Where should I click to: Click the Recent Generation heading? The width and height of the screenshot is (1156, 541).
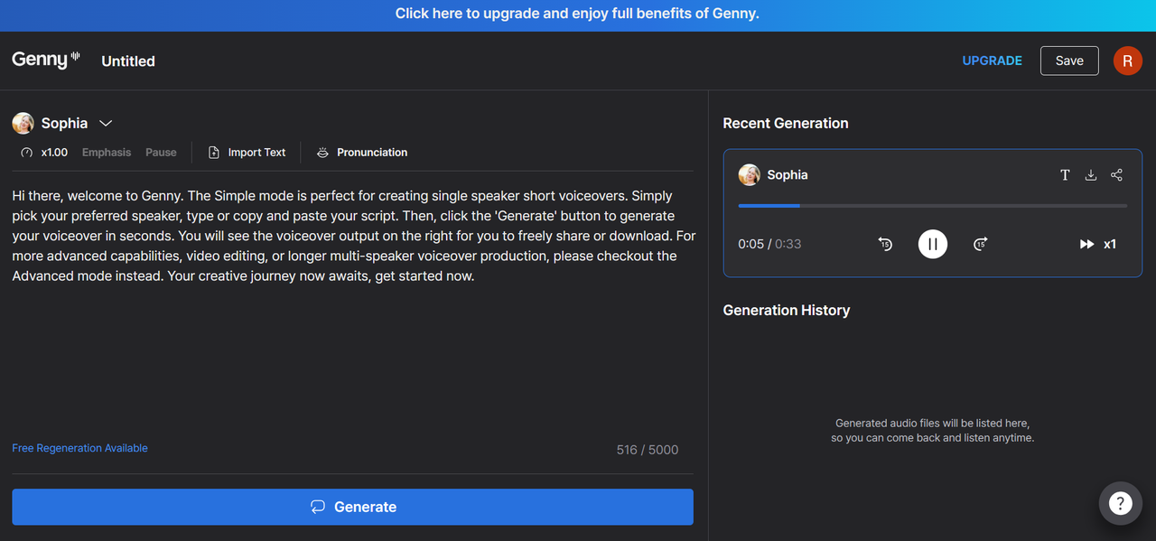786,124
